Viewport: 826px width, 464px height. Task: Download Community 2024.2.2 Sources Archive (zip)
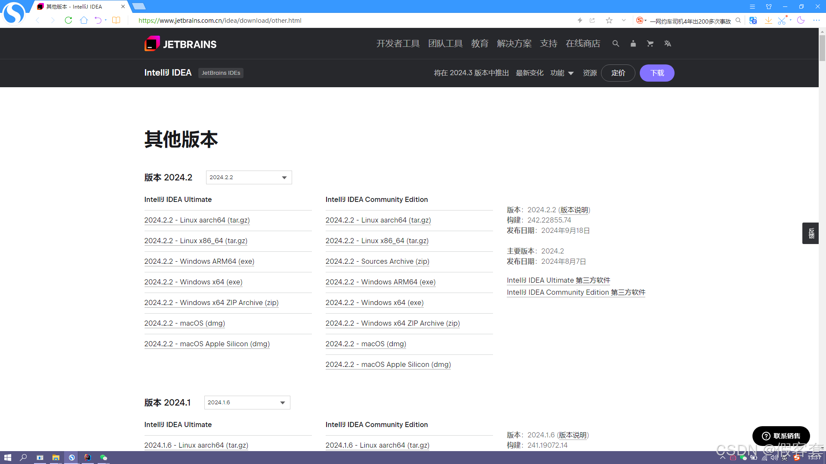click(377, 262)
